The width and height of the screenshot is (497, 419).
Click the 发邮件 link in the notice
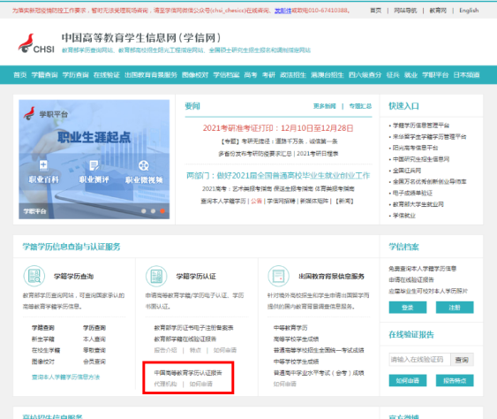282,11
